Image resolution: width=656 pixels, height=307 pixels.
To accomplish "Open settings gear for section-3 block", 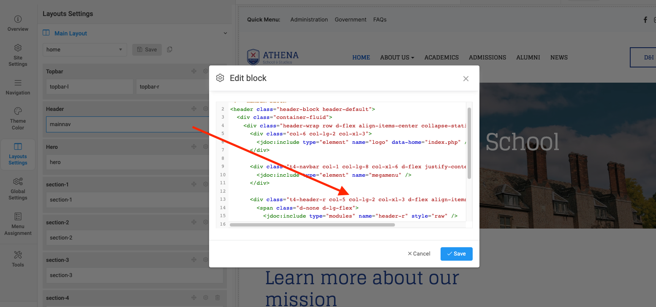I will point(206,260).
